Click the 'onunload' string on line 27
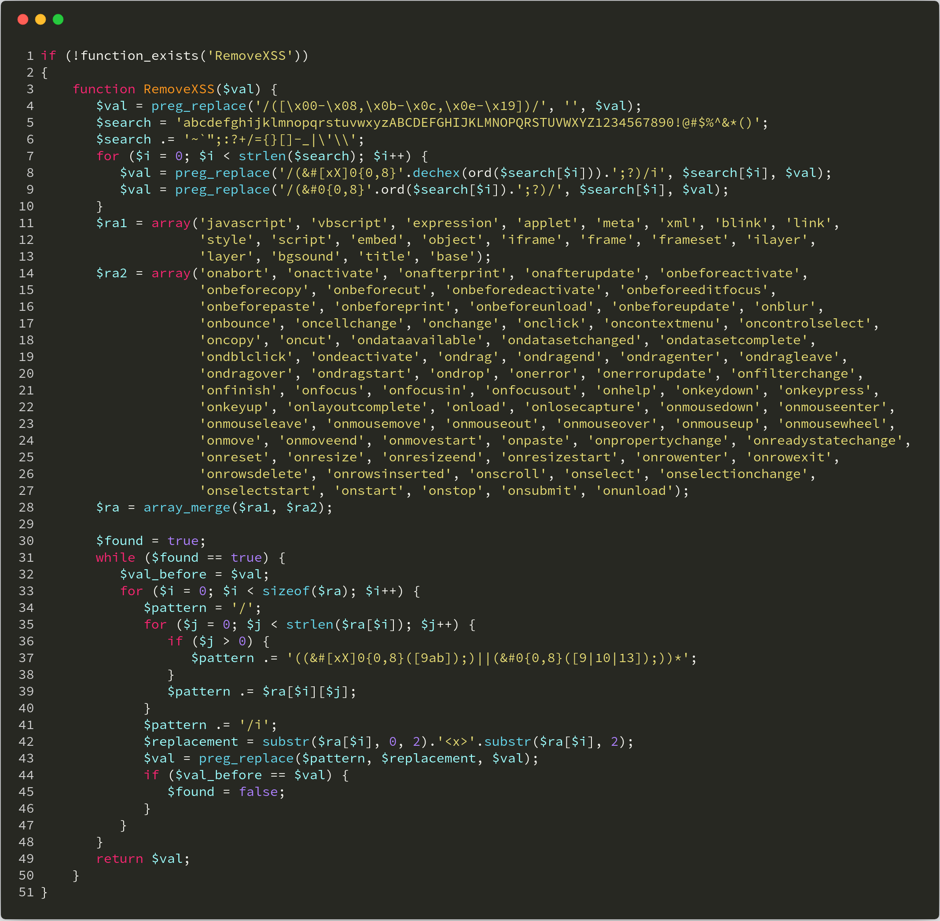This screenshot has width=940, height=921. (x=635, y=491)
